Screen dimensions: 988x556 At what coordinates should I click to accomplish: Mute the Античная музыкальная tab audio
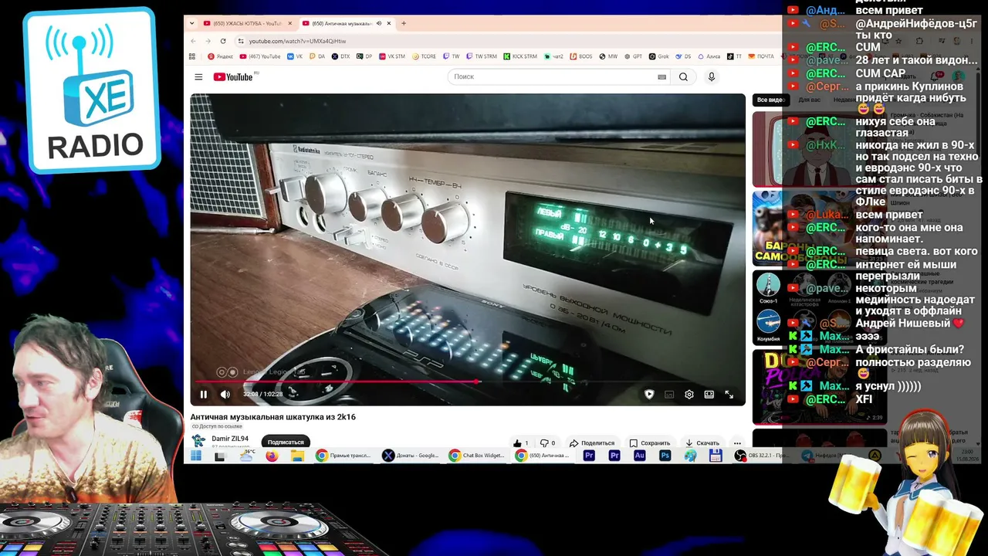[x=378, y=23]
